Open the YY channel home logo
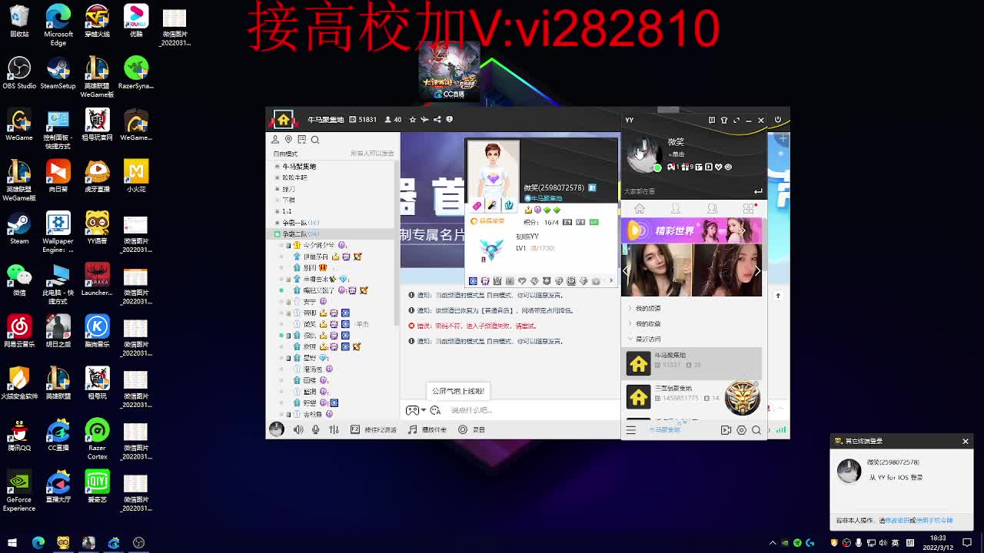This screenshot has width=984, height=553. pos(283,120)
